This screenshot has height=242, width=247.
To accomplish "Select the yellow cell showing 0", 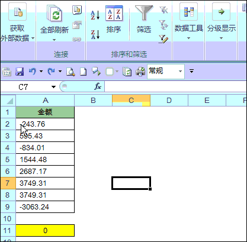I will click(x=45, y=230).
